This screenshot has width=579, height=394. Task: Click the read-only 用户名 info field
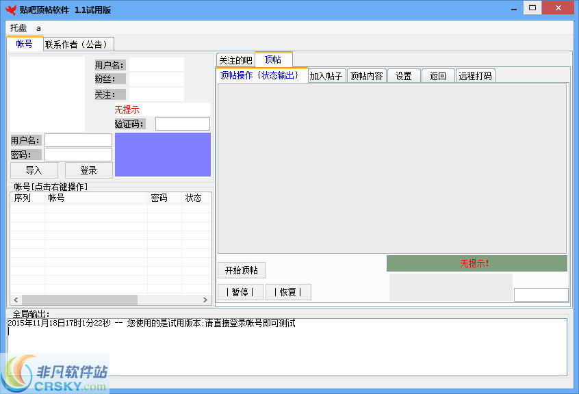[157, 64]
